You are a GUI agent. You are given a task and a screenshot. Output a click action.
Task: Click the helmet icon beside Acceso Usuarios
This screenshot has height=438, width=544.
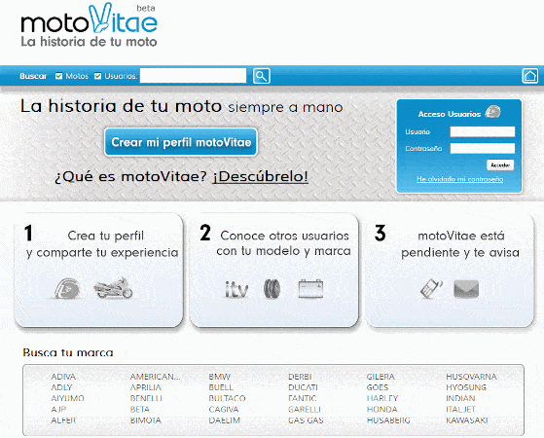[492, 112]
